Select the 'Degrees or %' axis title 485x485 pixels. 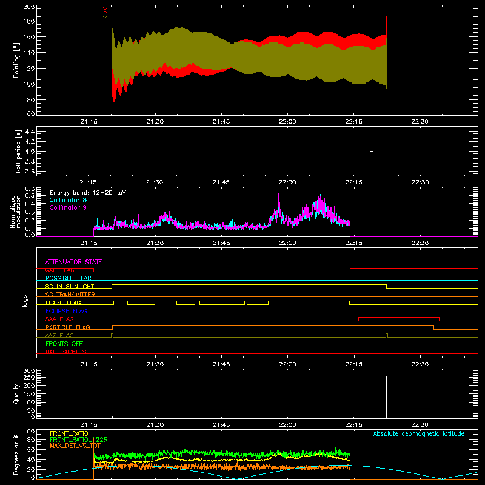point(16,454)
